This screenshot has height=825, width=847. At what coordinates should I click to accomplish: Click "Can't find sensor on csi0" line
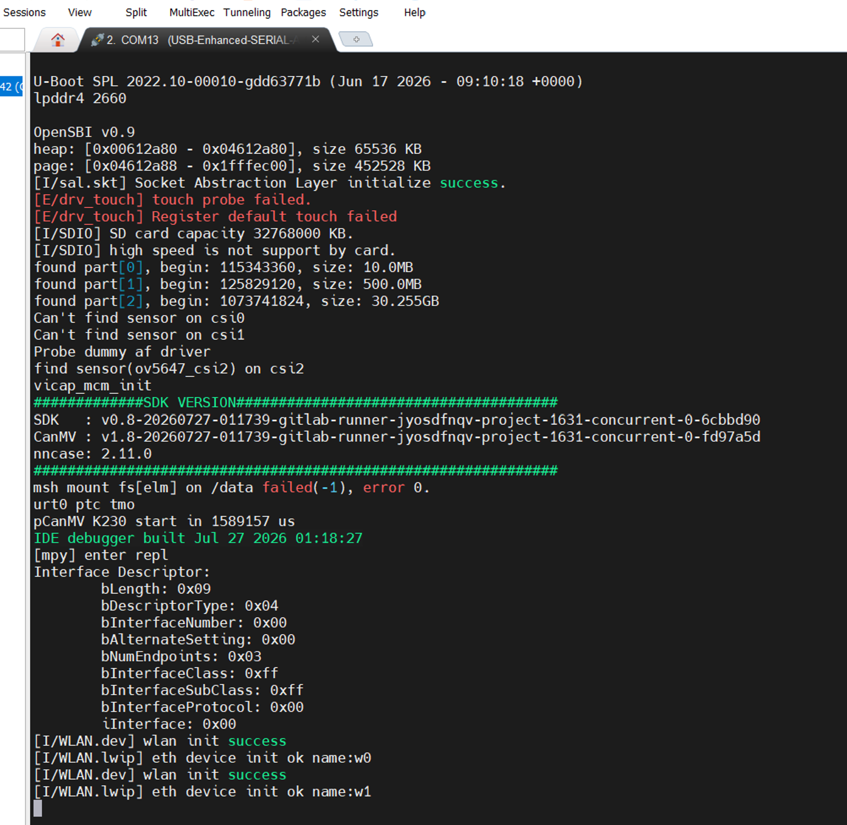[x=139, y=318]
